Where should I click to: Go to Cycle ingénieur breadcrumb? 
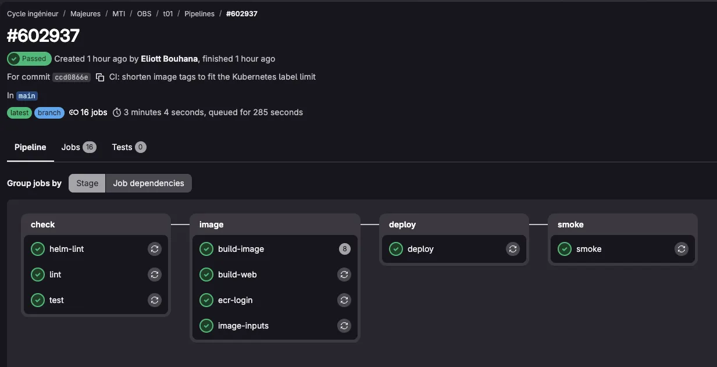point(33,13)
